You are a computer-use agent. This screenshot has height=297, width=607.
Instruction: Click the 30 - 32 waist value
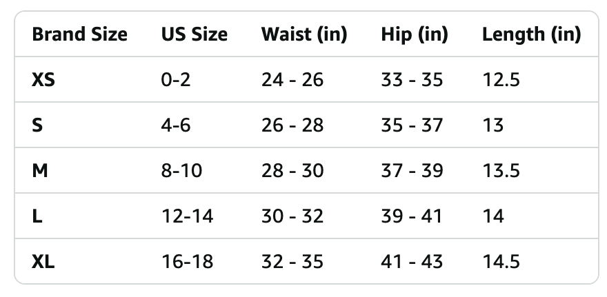pos(292,216)
